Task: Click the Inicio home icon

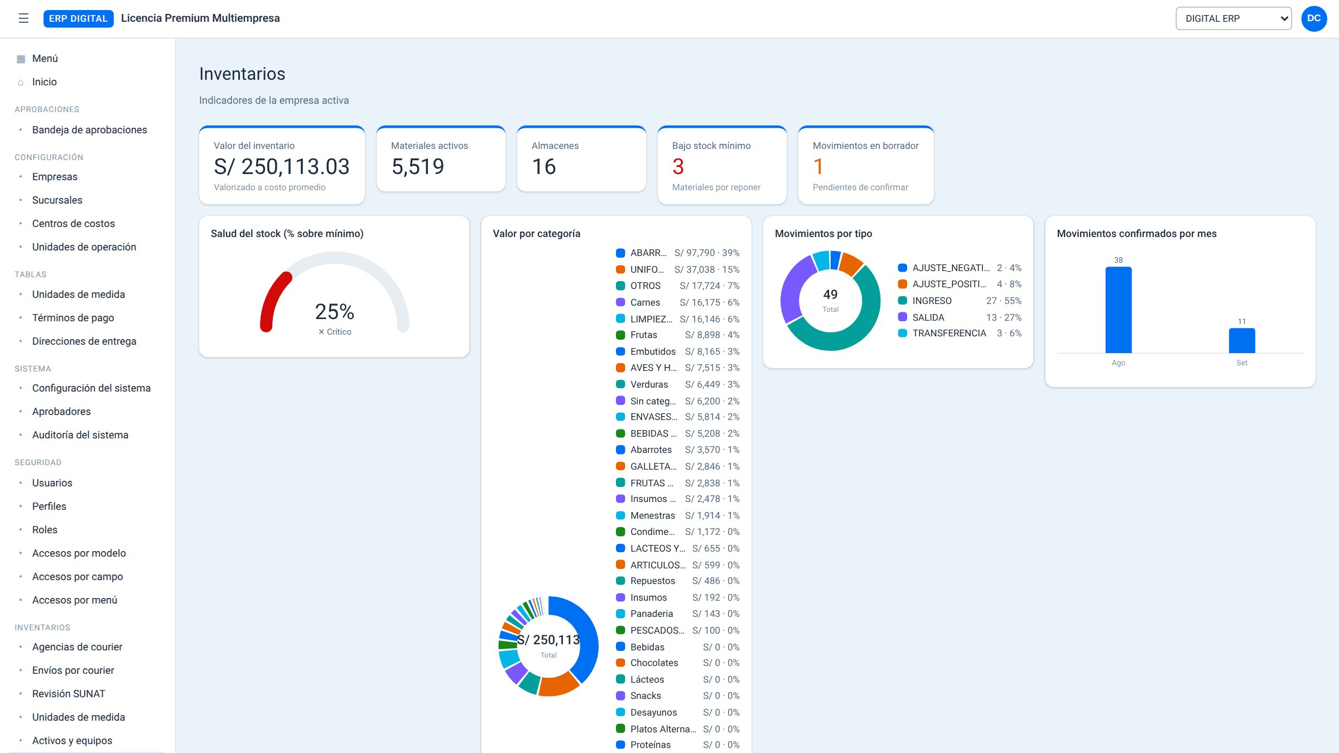Action: coord(21,83)
